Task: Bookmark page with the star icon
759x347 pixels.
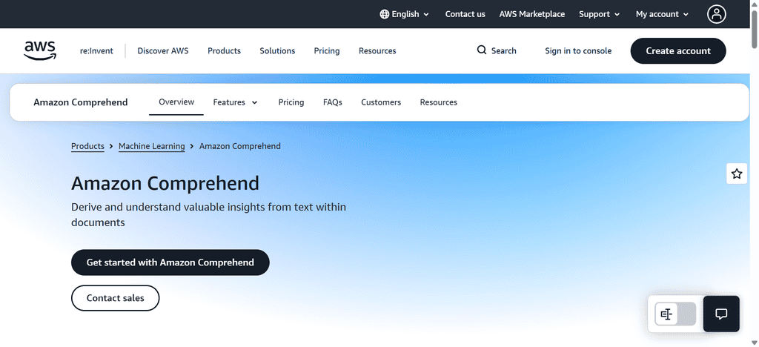Action: pos(737,173)
